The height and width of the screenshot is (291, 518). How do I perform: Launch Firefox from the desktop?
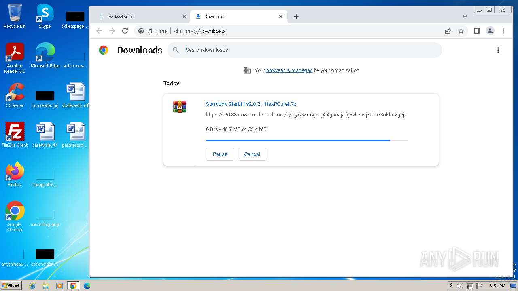[15, 174]
